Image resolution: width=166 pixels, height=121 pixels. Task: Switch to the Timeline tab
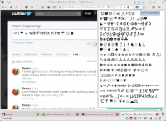tap(16, 54)
